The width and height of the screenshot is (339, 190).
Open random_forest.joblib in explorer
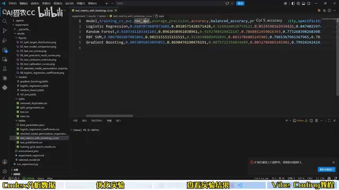[32, 90]
